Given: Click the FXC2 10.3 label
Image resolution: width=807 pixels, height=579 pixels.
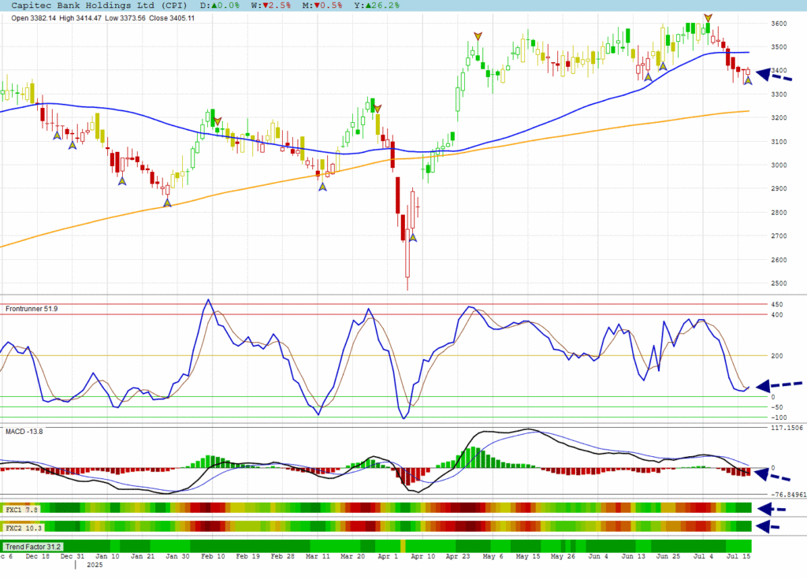Looking at the screenshot, I should [x=24, y=528].
